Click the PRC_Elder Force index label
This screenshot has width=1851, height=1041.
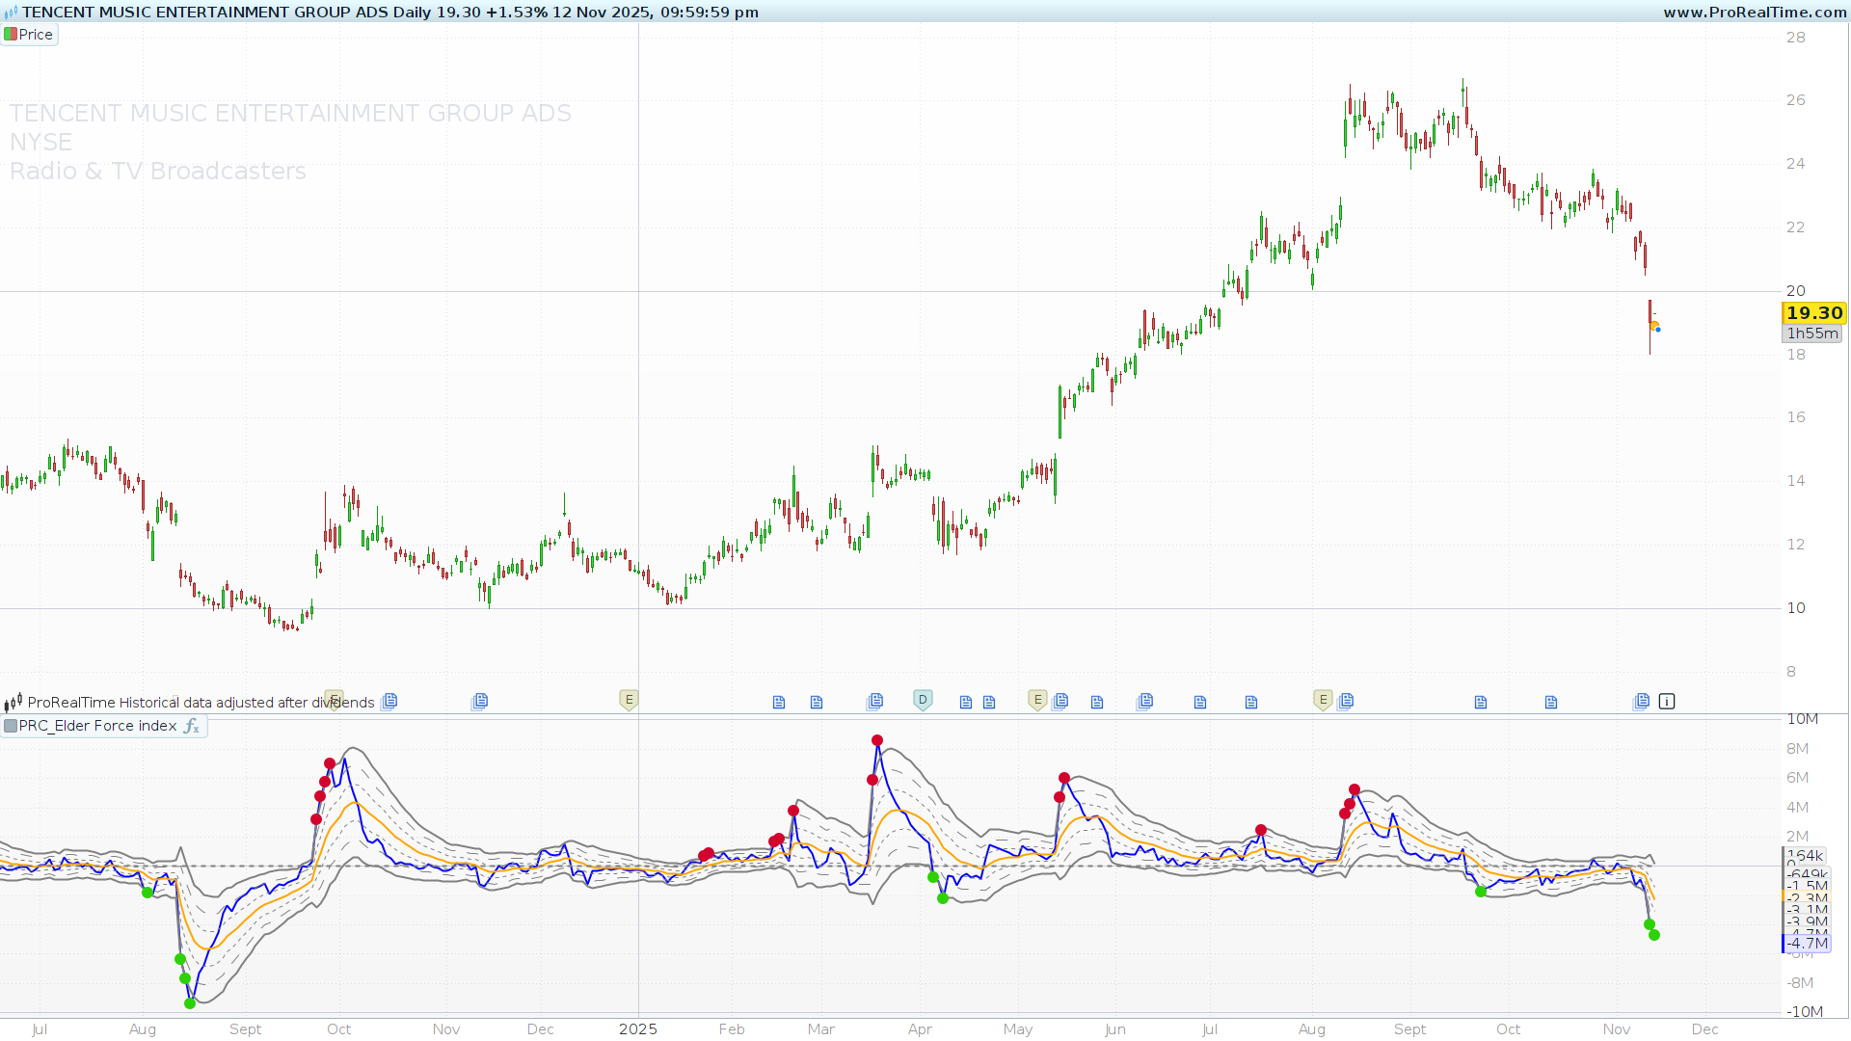[x=97, y=726]
